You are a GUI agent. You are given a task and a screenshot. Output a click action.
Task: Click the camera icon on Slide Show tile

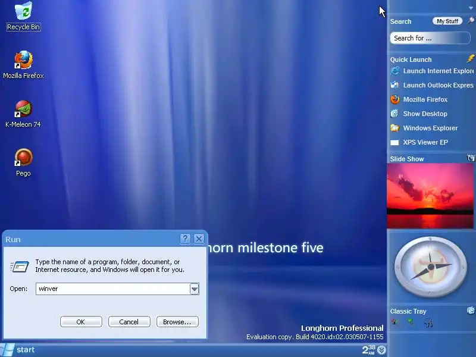coord(471,158)
